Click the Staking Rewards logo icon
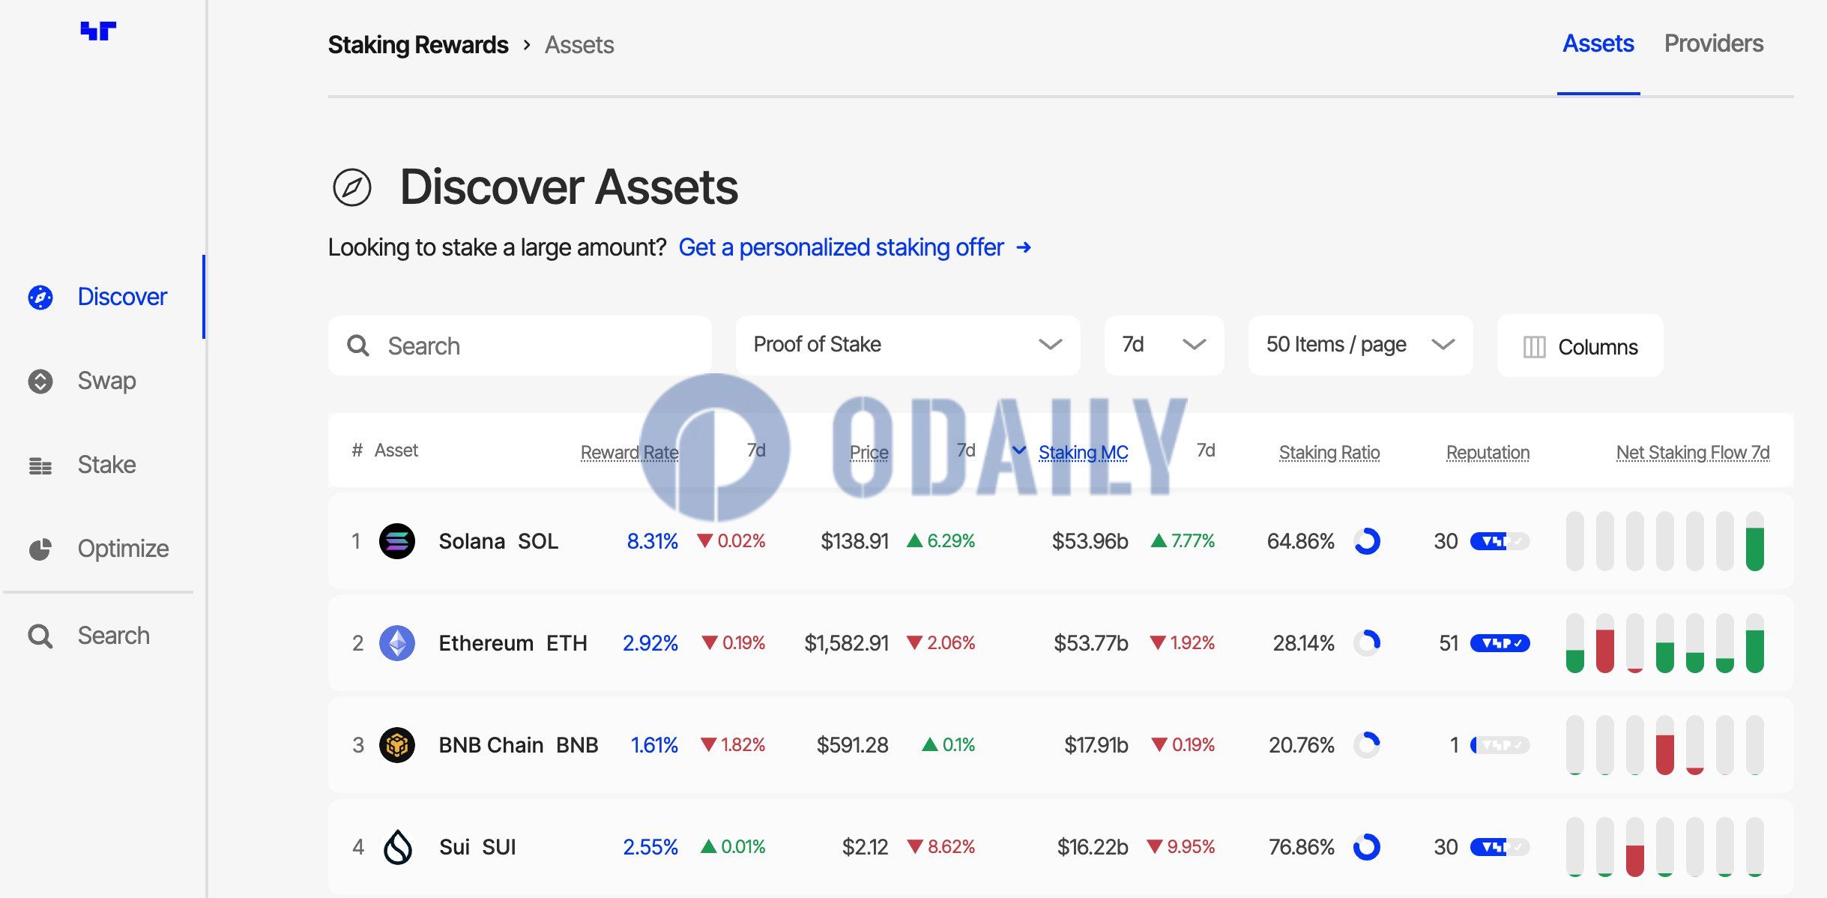Viewport: 1827px width, 898px height. click(x=98, y=31)
